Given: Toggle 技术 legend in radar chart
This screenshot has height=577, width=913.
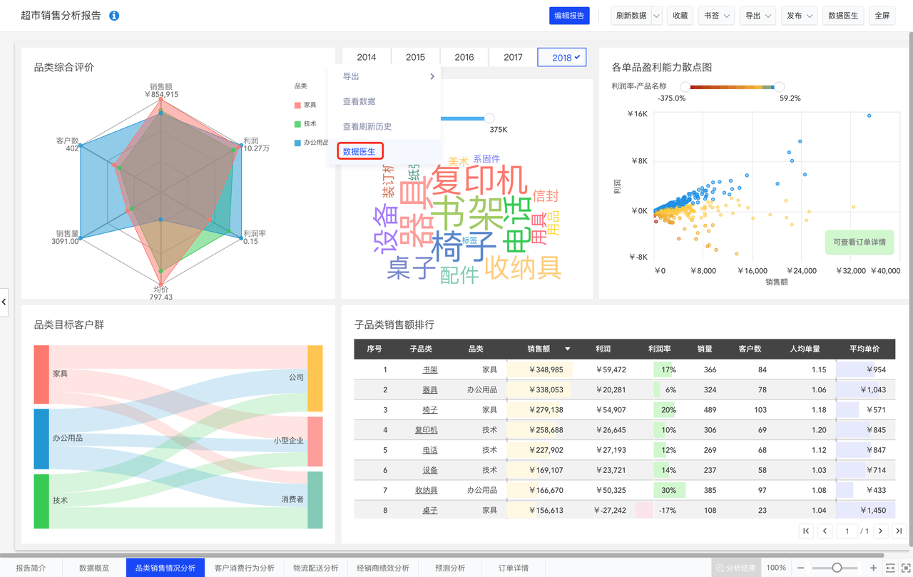Looking at the screenshot, I should click(x=305, y=123).
